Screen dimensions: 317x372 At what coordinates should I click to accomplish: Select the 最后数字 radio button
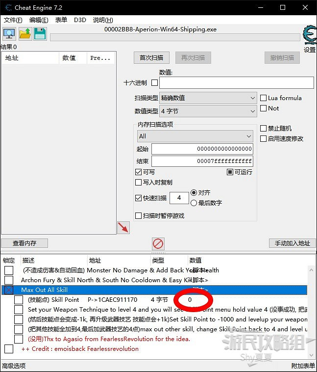pos(194,203)
